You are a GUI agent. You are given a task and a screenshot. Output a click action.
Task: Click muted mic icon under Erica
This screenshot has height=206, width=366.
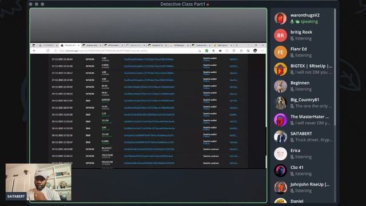[292, 157]
